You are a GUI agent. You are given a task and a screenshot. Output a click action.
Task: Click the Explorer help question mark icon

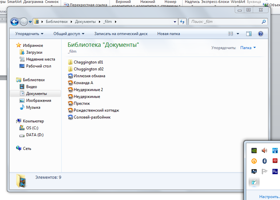point(260,34)
